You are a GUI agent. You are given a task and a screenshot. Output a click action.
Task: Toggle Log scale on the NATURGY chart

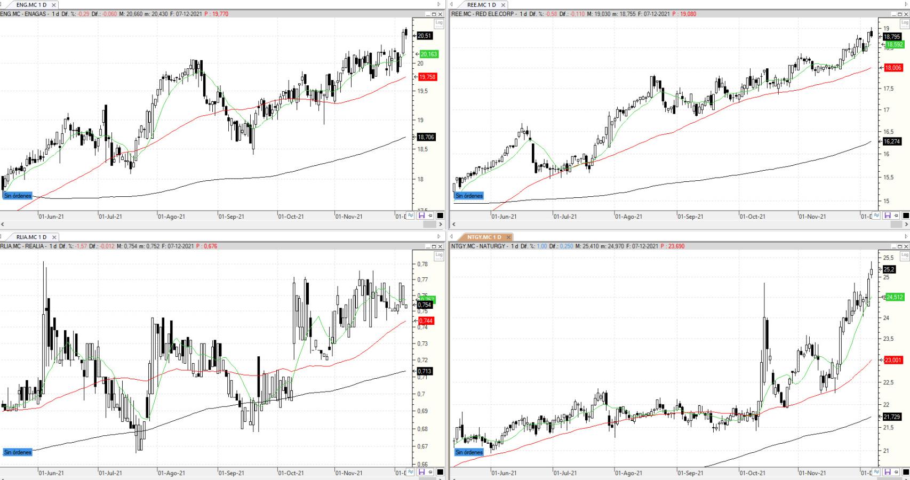[905, 255]
